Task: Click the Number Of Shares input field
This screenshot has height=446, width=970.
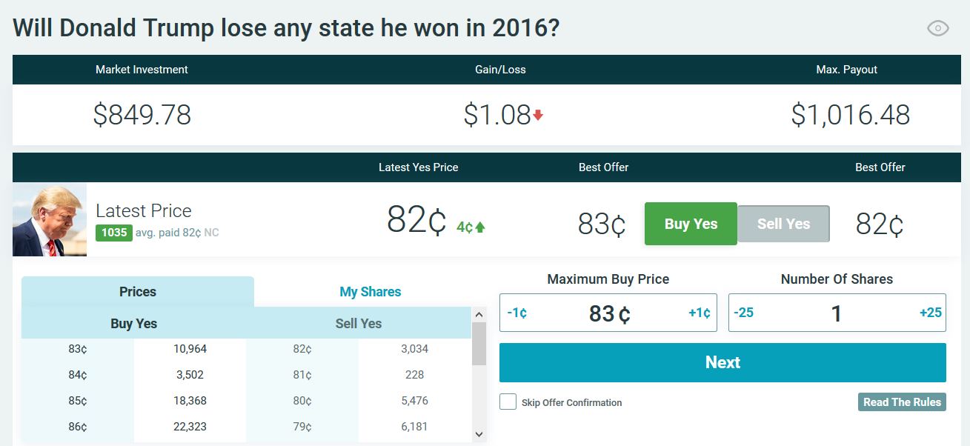Action: (x=837, y=313)
